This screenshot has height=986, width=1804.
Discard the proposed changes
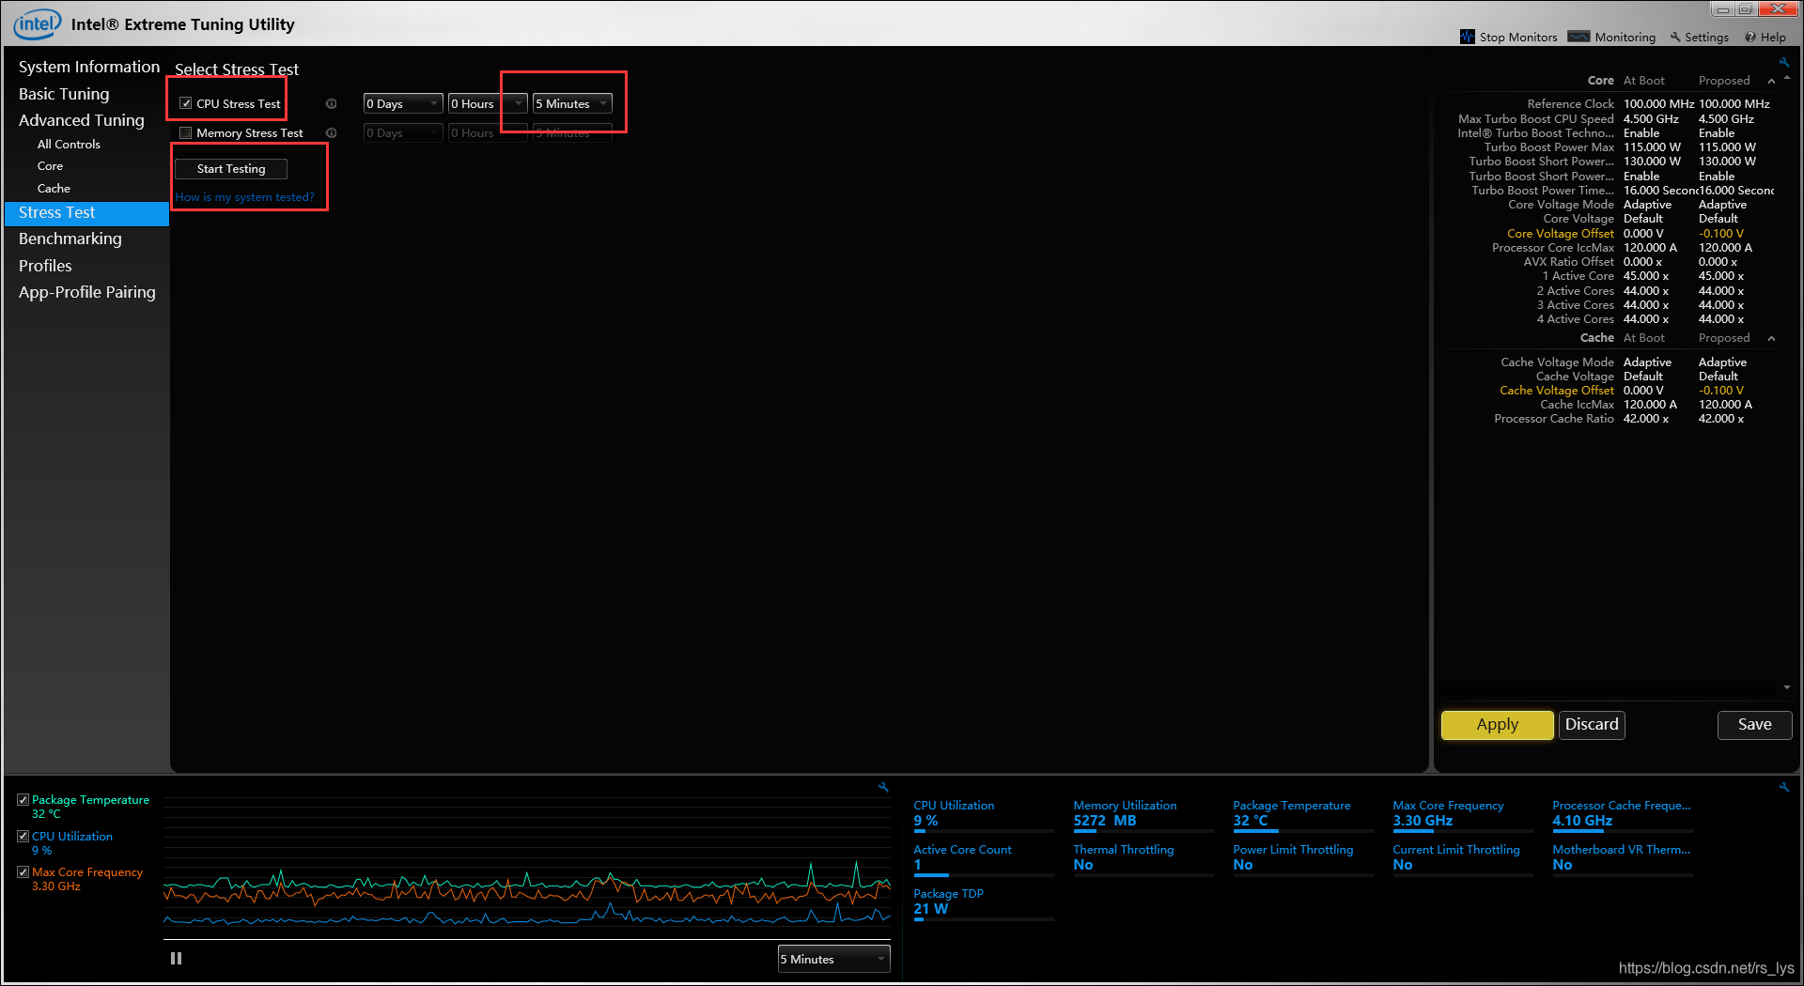coord(1592,725)
